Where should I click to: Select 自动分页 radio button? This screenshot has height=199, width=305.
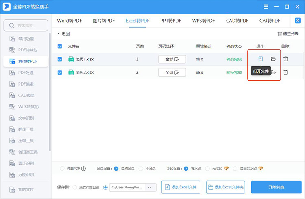pos(116,169)
